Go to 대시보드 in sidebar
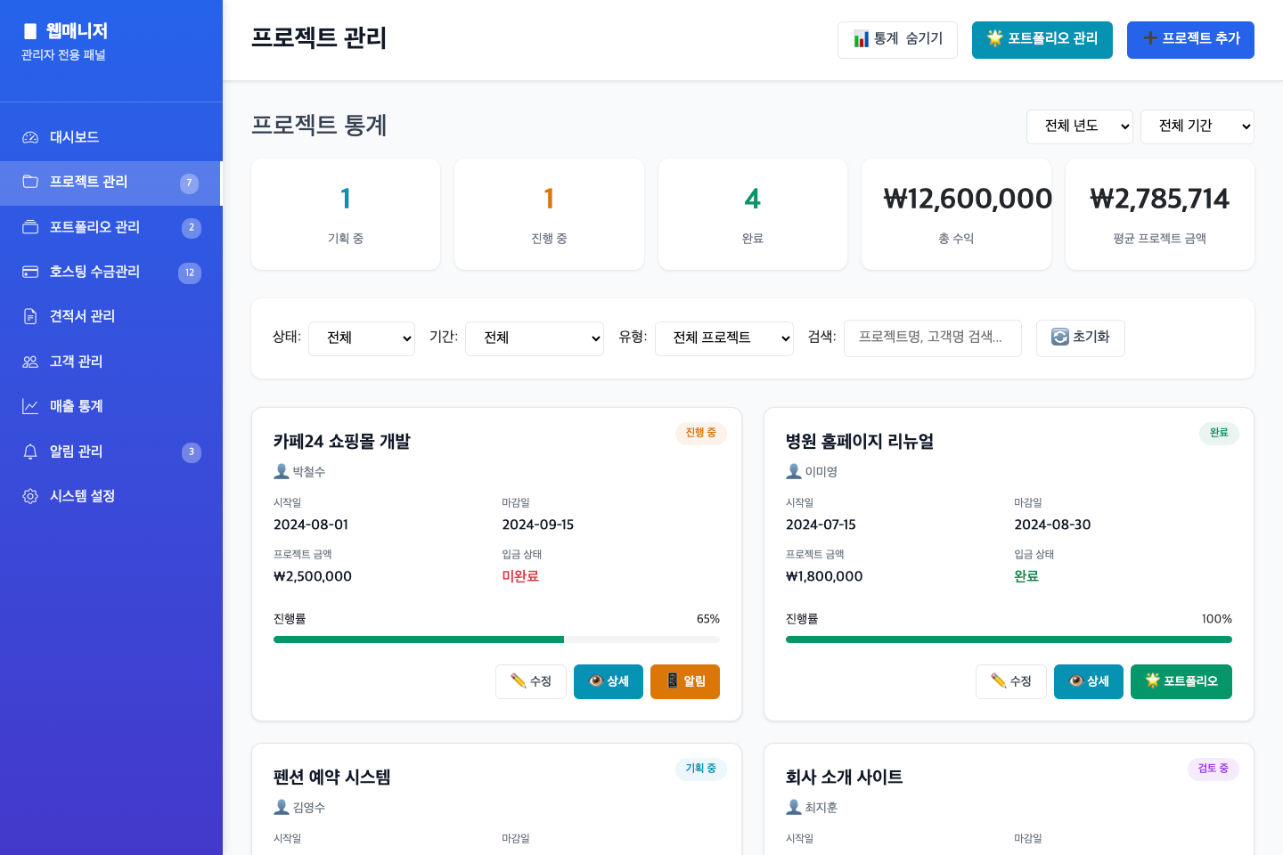 [x=111, y=137]
